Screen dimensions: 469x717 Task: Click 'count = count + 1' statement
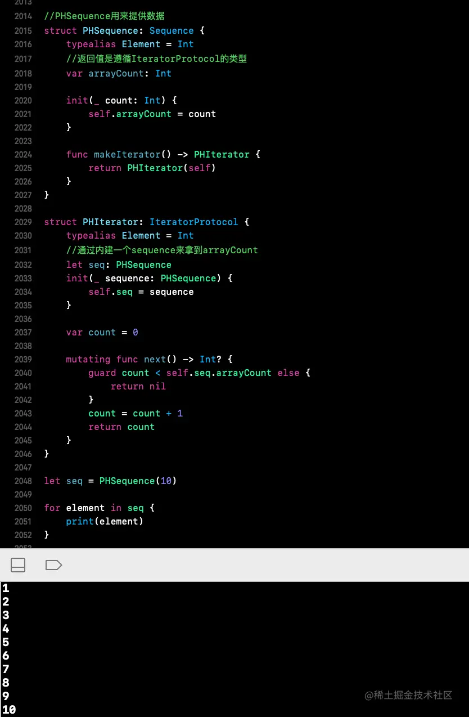tap(136, 414)
